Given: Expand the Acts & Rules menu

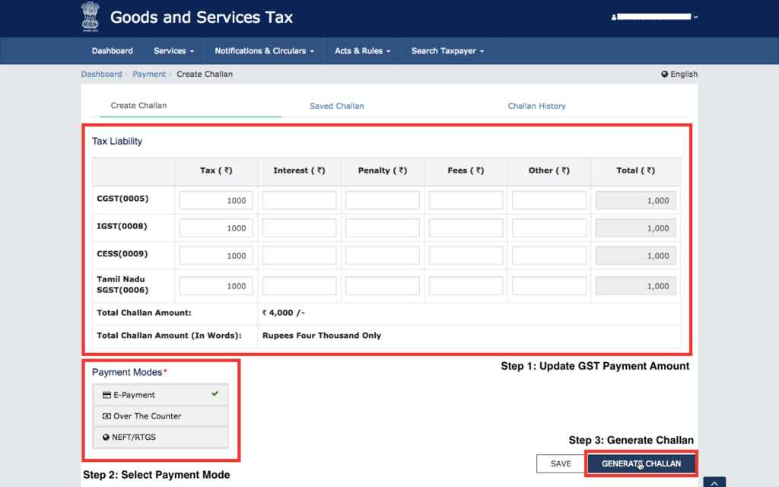Looking at the screenshot, I should point(362,51).
